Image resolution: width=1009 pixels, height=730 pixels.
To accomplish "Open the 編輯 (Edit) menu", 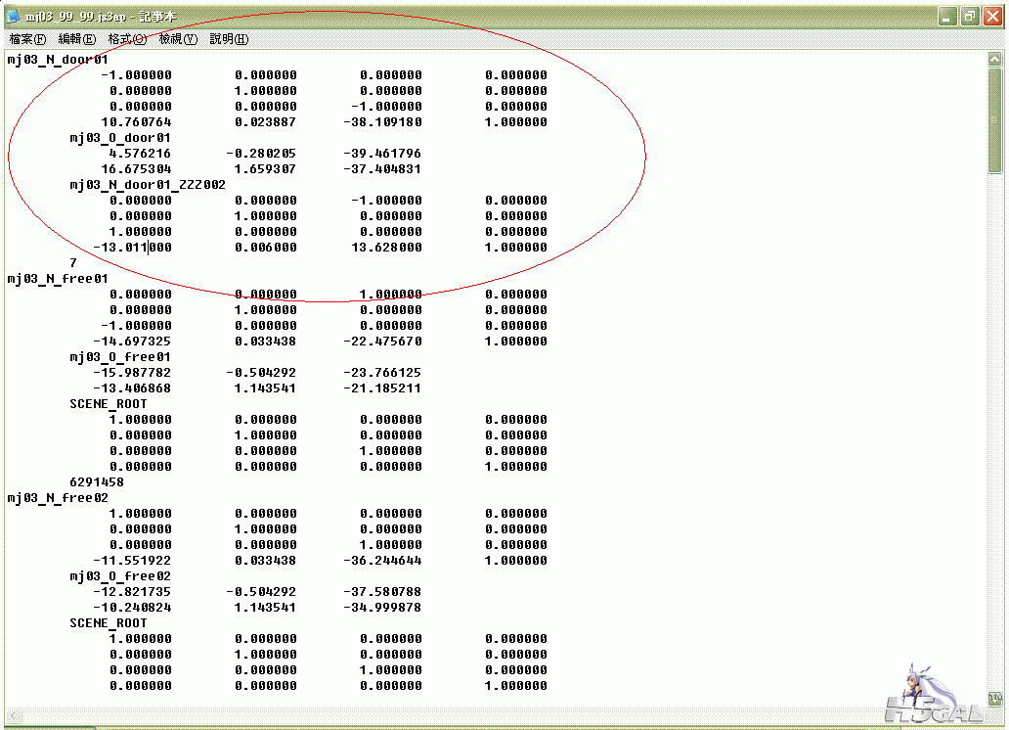I will (77, 39).
